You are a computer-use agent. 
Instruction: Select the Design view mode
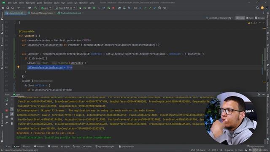pos(260,18)
